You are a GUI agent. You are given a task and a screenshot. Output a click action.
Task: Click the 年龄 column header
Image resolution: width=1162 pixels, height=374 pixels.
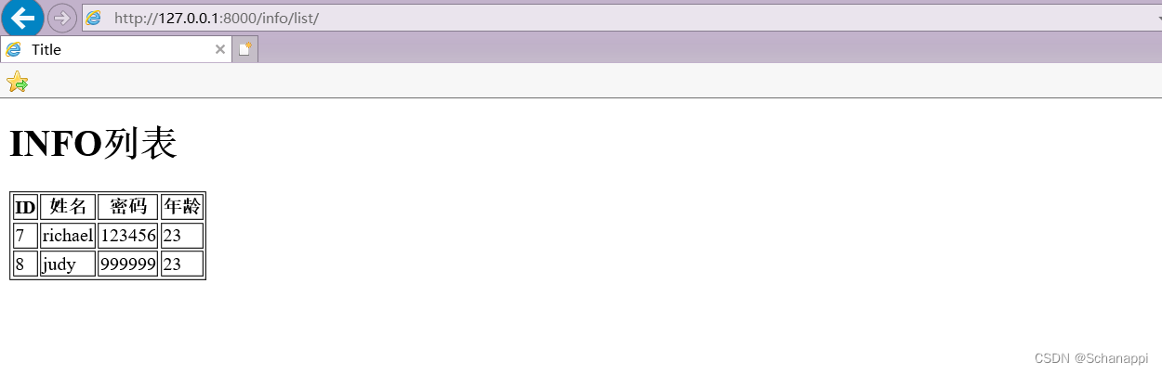(x=182, y=207)
